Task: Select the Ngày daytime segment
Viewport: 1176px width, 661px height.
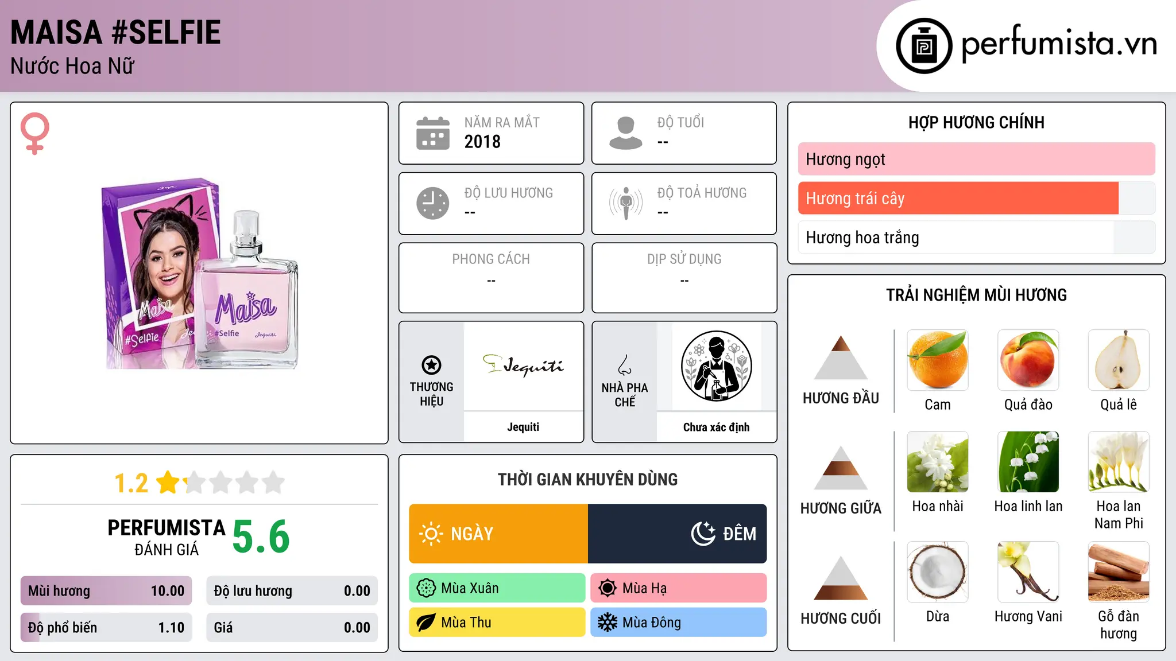Action: [498, 534]
